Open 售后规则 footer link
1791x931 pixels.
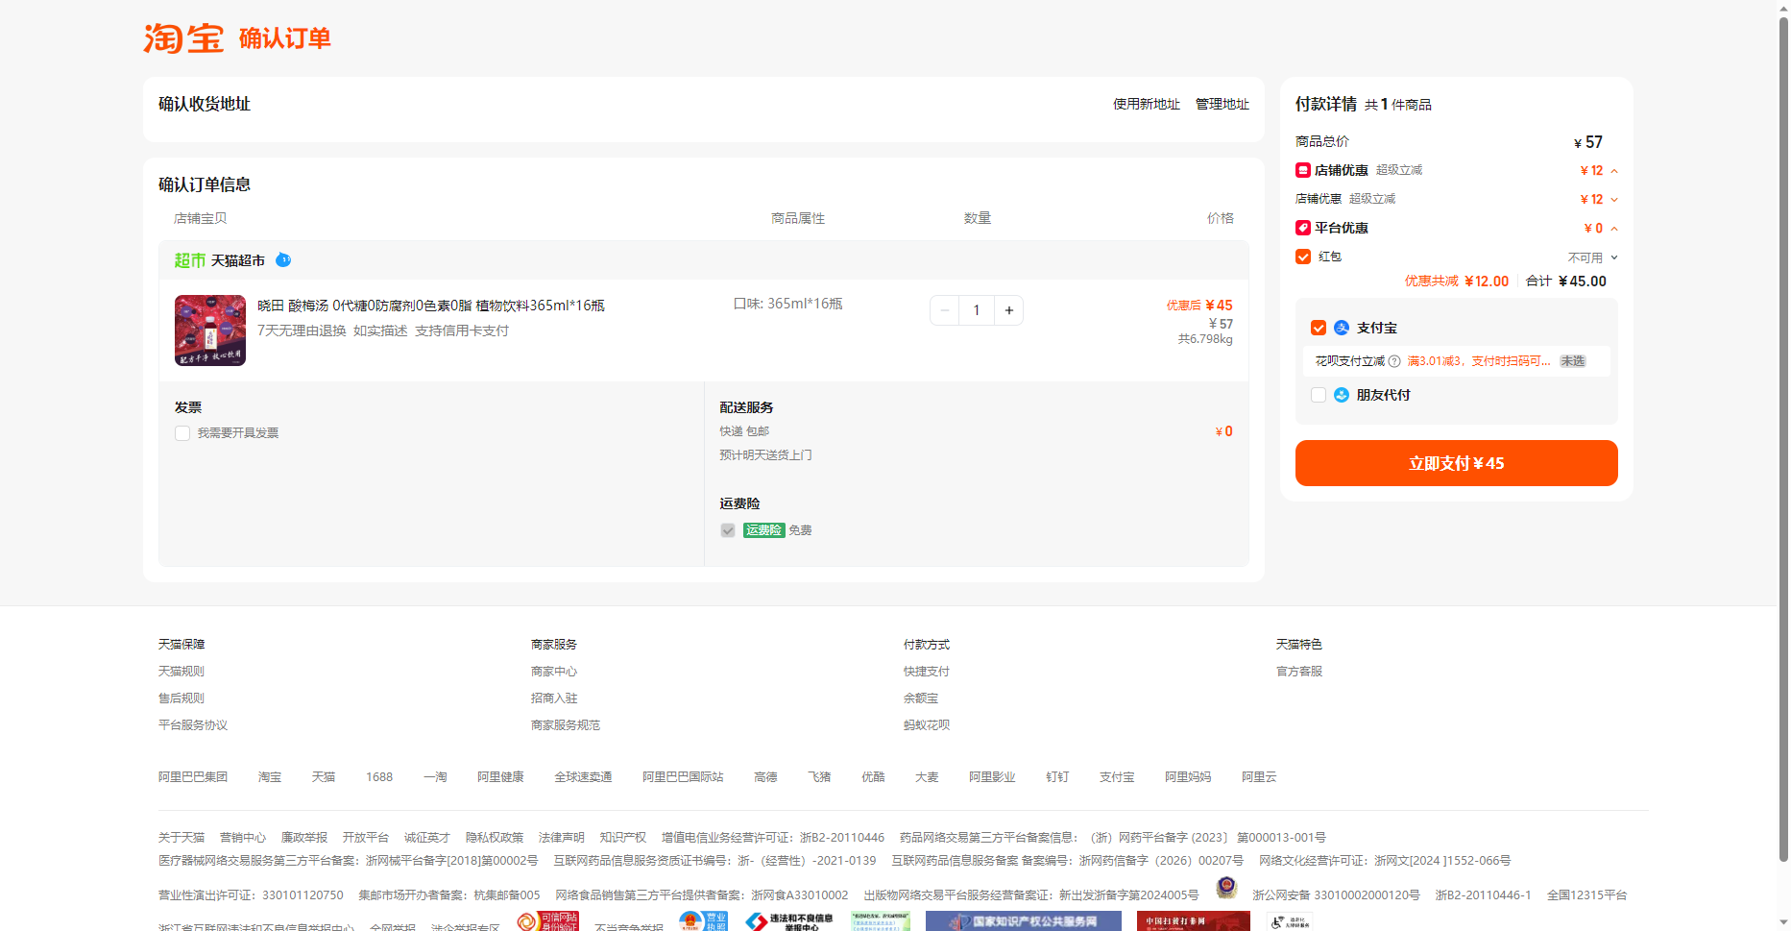[x=182, y=698]
